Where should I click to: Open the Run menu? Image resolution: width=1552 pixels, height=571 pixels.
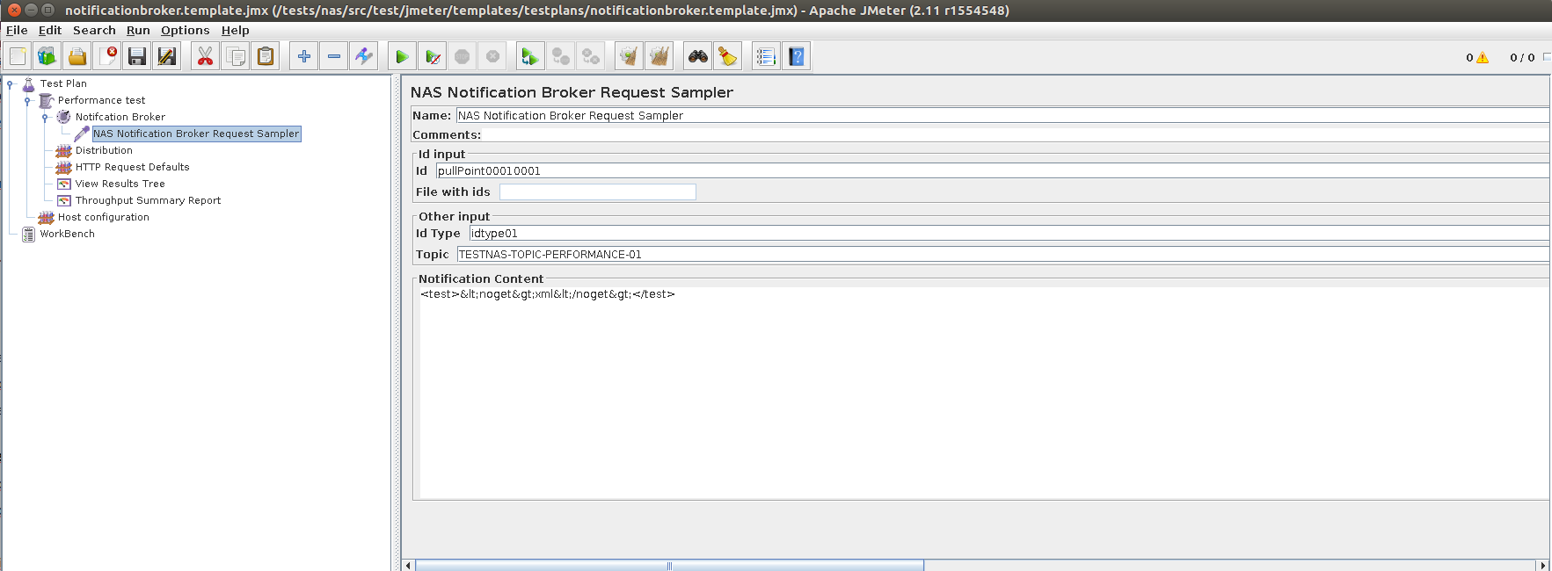pos(138,30)
